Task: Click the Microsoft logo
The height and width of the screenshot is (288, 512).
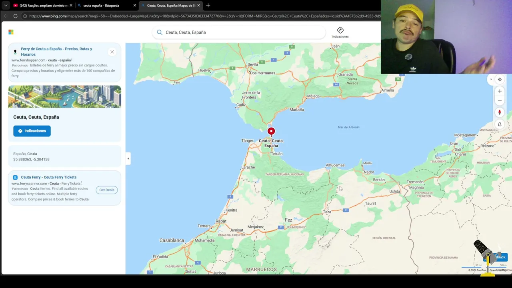Action: [x=11, y=32]
